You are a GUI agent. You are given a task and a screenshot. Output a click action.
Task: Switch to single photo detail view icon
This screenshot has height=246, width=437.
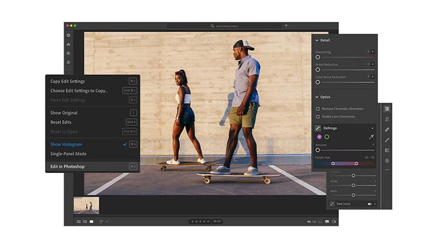coord(91,221)
